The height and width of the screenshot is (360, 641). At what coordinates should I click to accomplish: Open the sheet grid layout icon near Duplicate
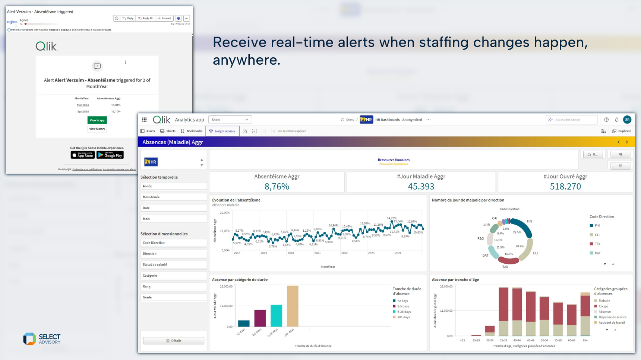pos(603,131)
